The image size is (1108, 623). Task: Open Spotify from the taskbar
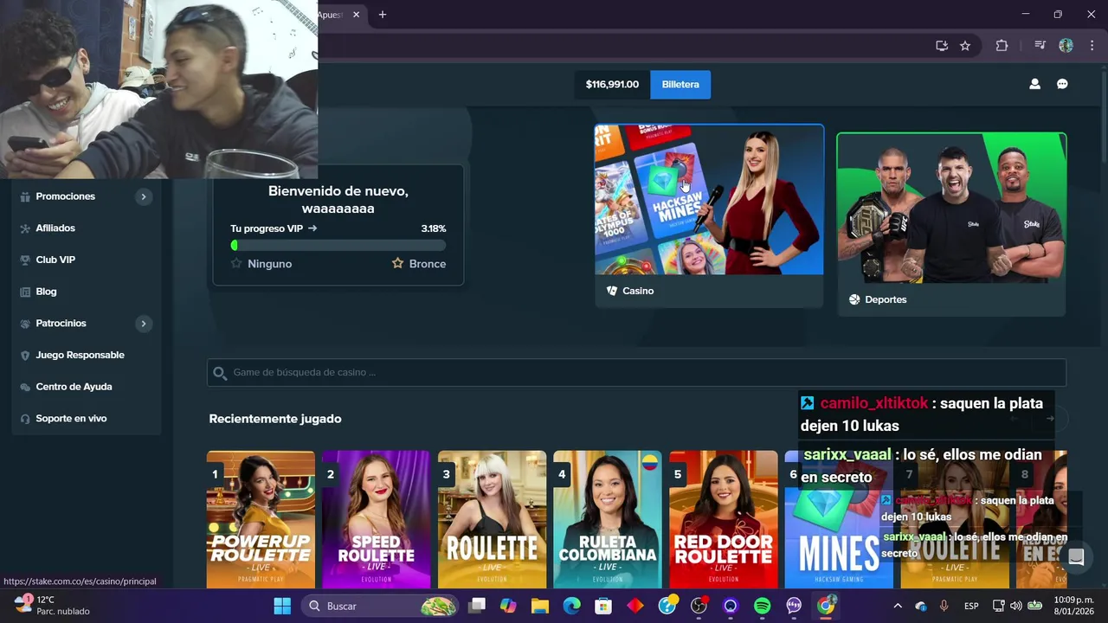click(x=763, y=606)
